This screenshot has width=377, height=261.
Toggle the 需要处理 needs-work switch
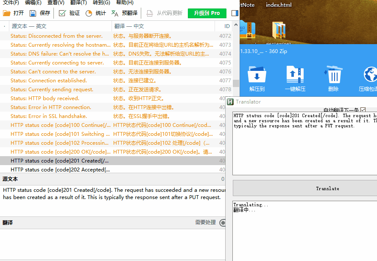pyautogui.click(x=223, y=222)
